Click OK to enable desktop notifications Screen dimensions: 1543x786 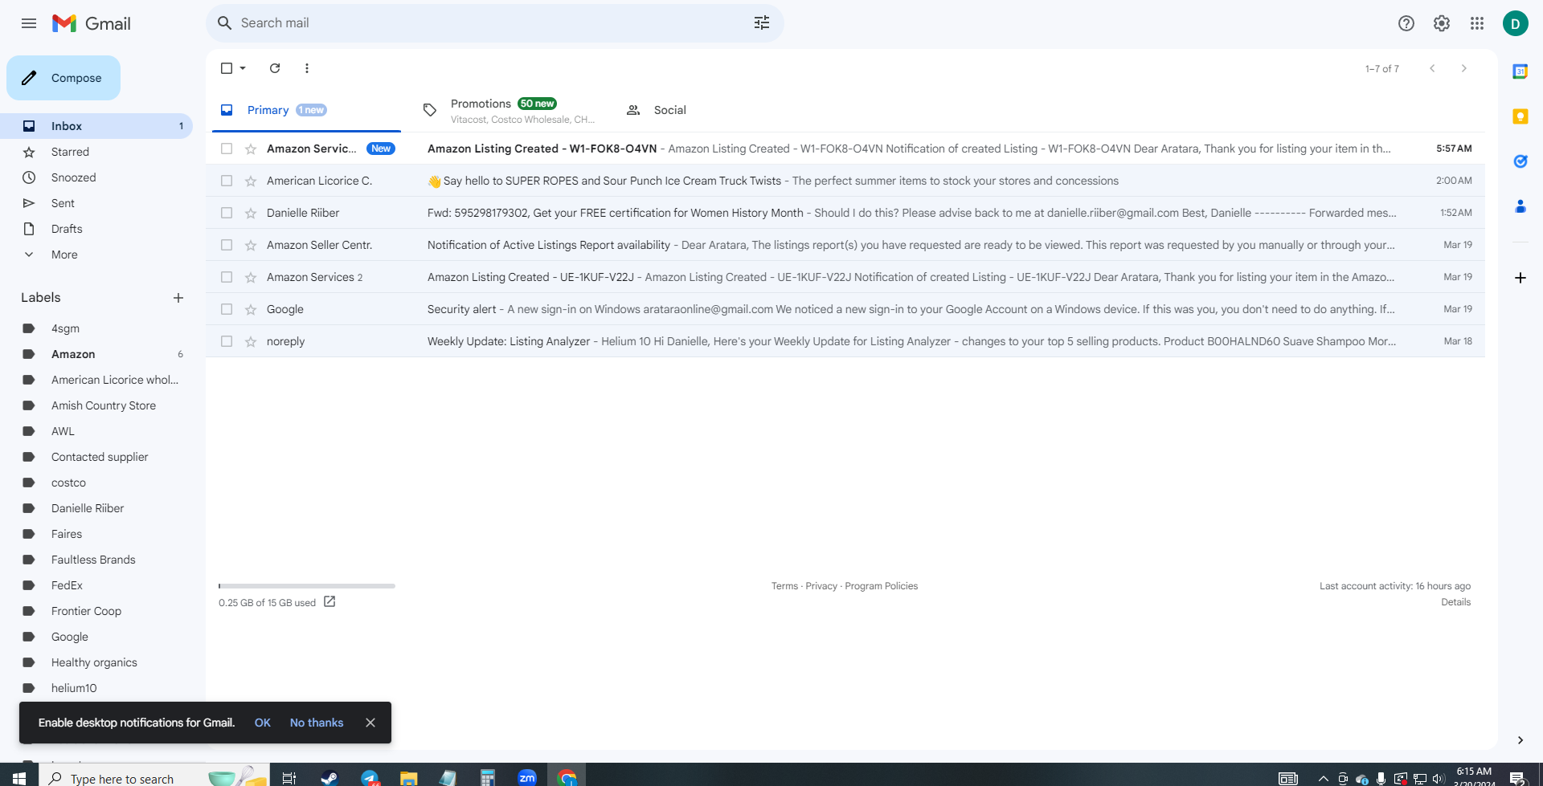pos(263,723)
